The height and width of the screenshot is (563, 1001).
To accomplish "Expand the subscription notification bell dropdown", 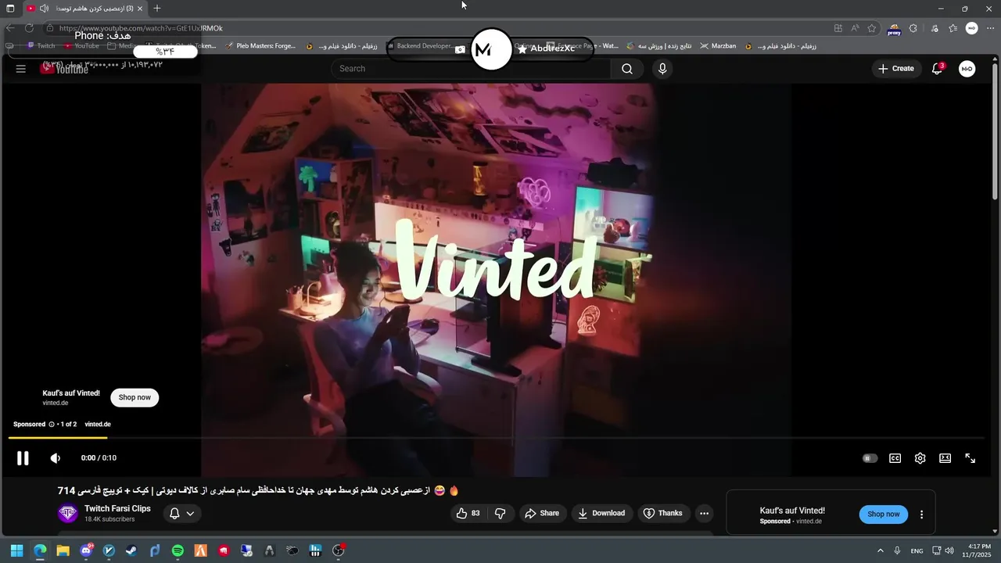I will 182,513.
